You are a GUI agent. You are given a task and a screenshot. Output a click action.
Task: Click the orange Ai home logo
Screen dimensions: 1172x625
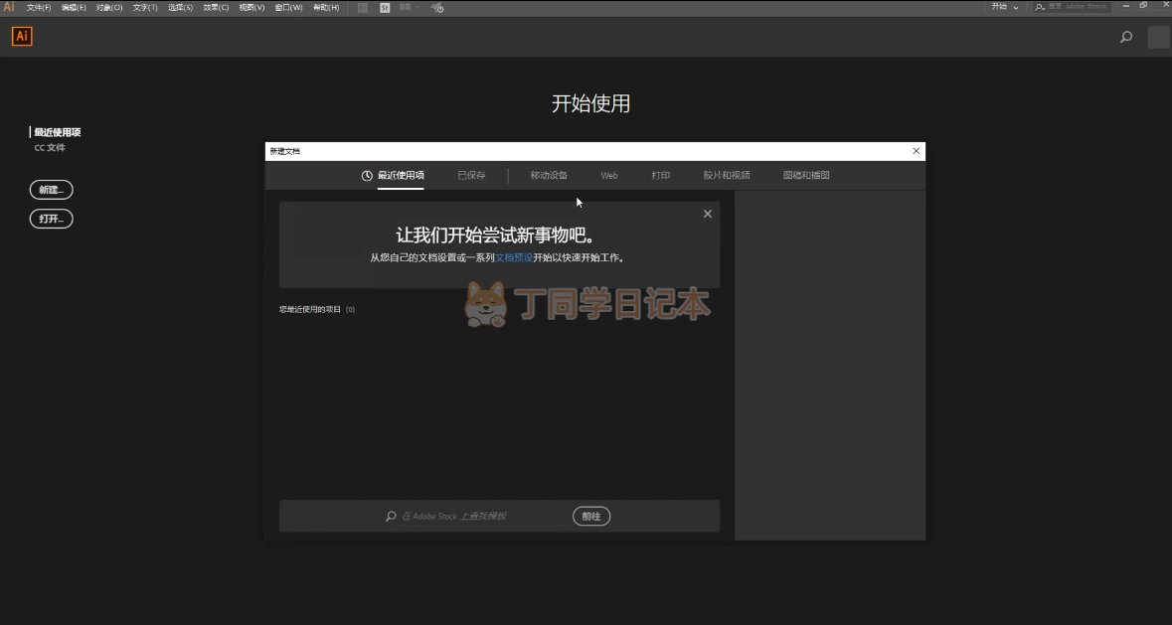22,37
